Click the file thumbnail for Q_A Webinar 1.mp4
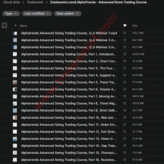Screen dimensions: 164x164 (x=15, y=33)
